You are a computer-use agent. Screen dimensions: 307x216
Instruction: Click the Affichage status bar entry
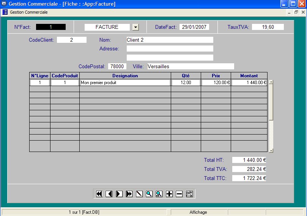[198, 212]
